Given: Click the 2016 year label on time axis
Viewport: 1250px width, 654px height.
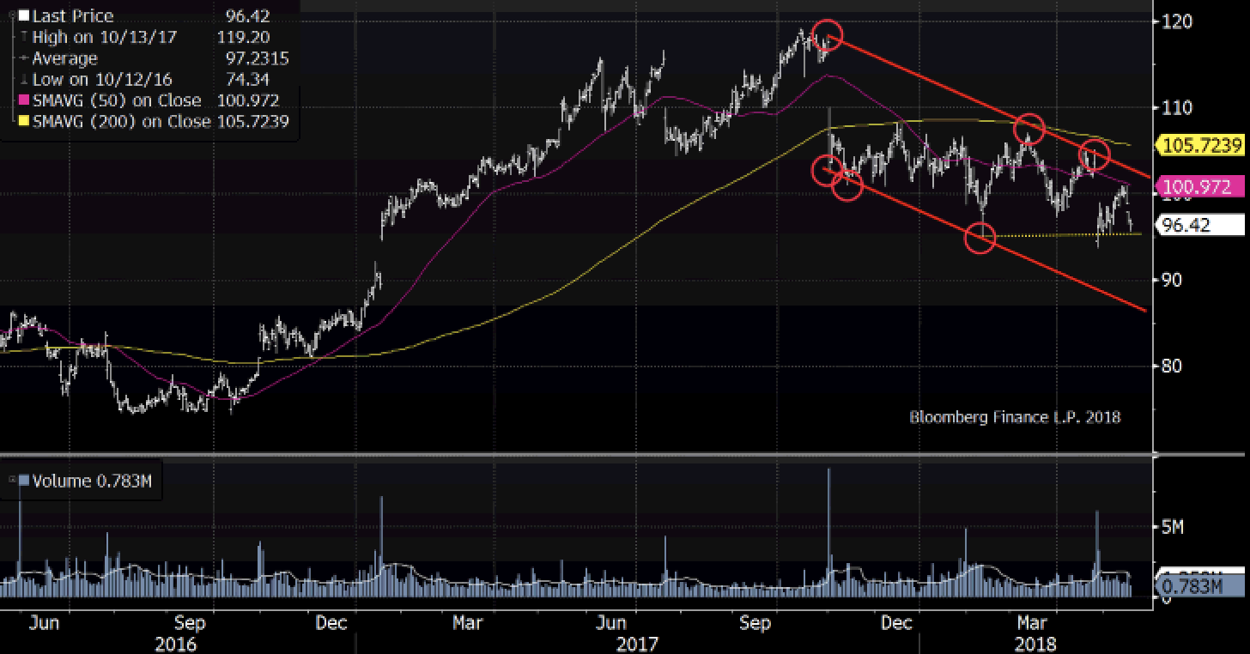Looking at the screenshot, I should tap(175, 644).
